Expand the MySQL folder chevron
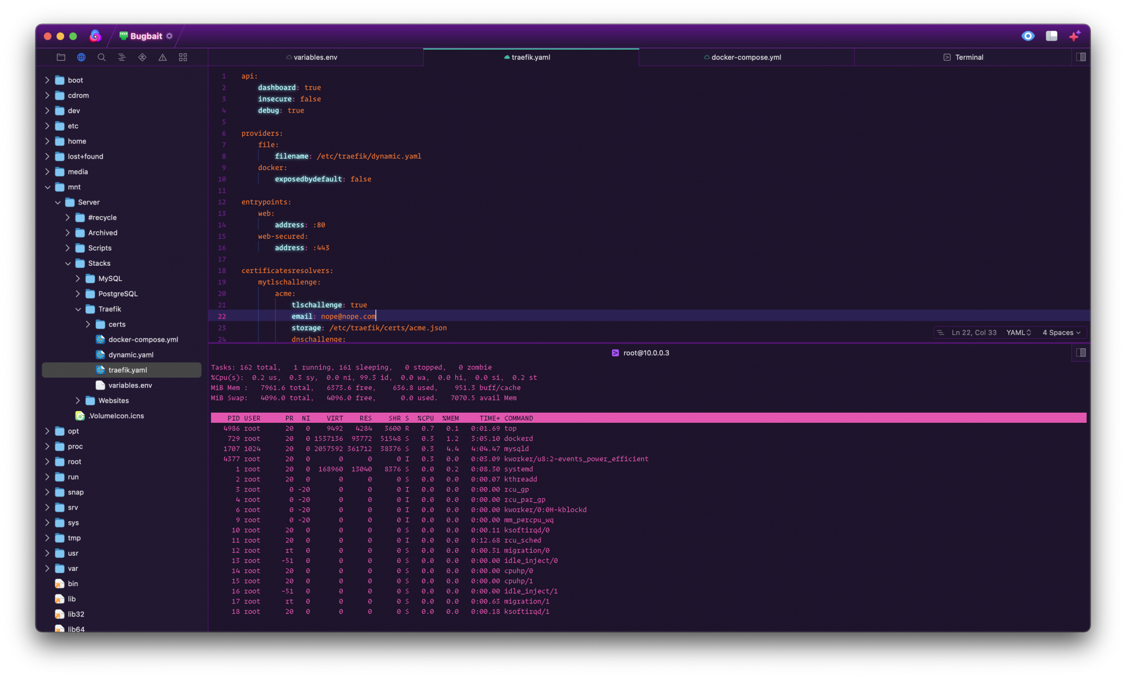 (x=78, y=279)
